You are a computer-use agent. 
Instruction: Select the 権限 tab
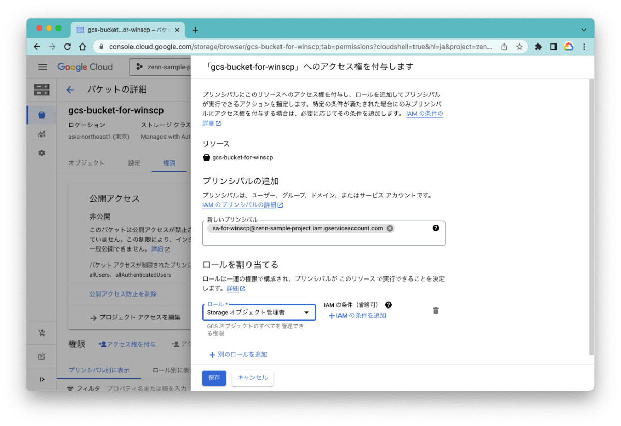point(169,163)
